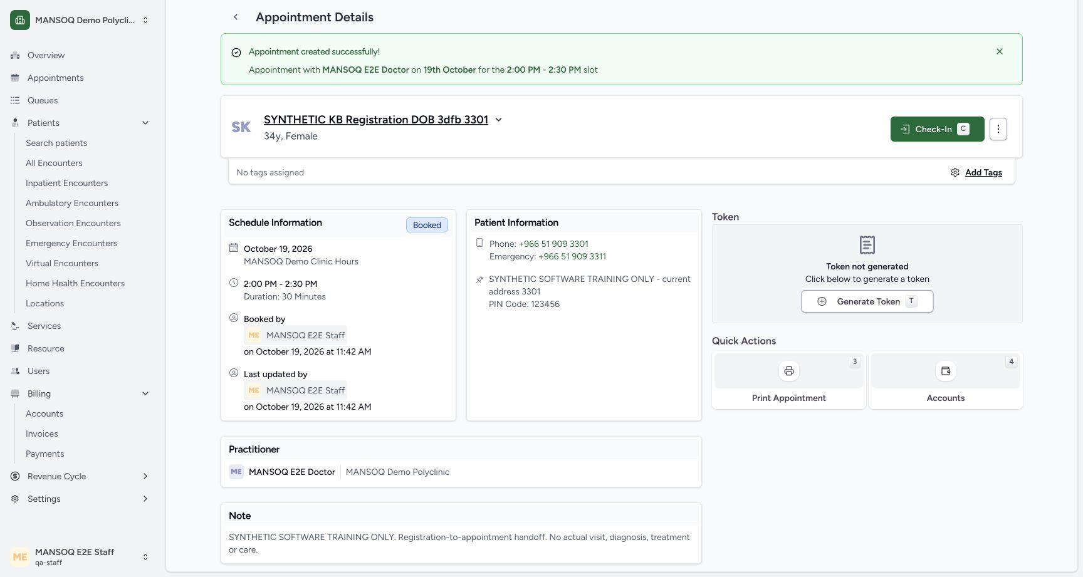Click MANSOQ E2E Staff under Last updated by
This screenshot has height=577, width=1083.
coord(295,390)
